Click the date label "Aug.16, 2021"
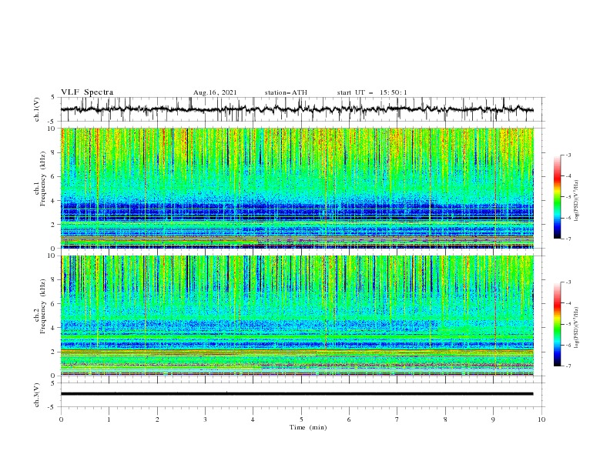The height and width of the screenshot is (471, 610). pos(215,92)
